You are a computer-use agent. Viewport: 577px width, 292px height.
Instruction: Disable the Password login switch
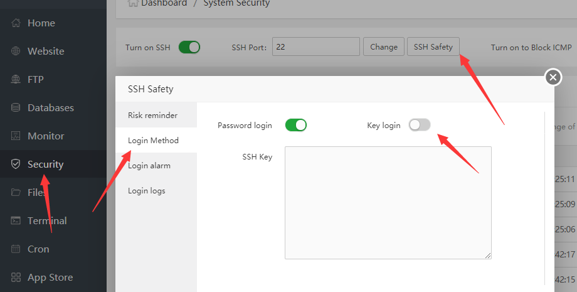click(295, 125)
